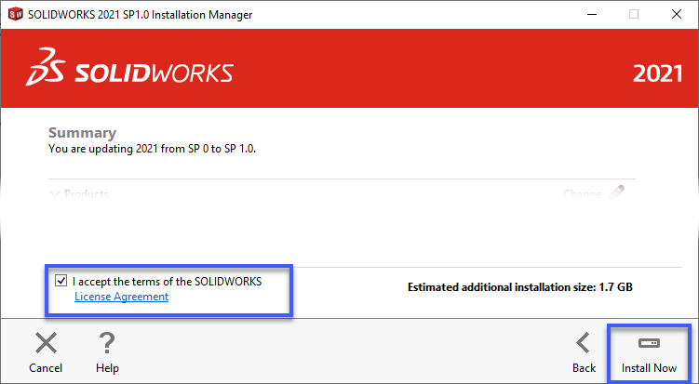Viewport: 699px width, 384px height.
Task: Click the Summary heading text
Action: click(x=82, y=133)
